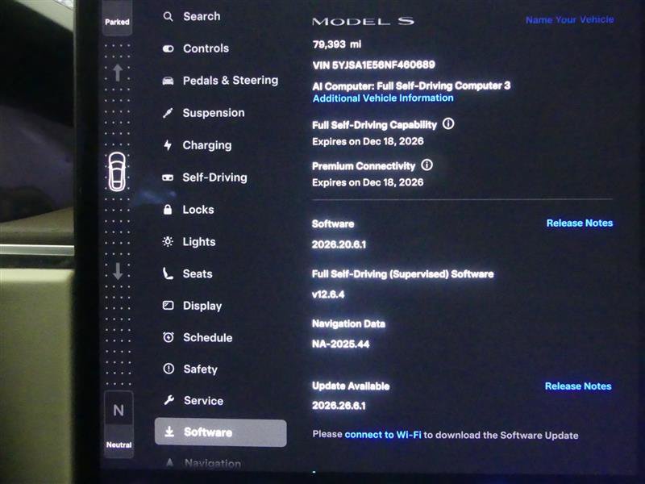Image resolution: width=645 pixels, height=484 pixels.
Task: Open Release Notes for Update Available
Action: tap(578, 386)
